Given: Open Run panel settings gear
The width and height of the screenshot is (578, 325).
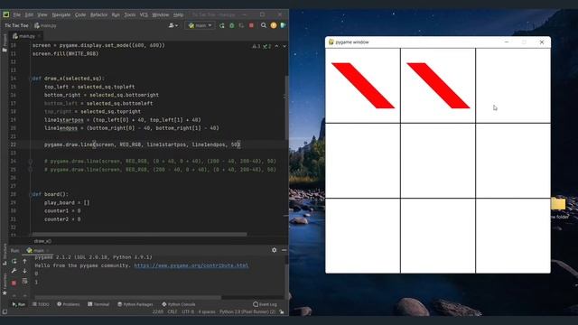Looking at the screenshot, I should [x=274, y=250].
